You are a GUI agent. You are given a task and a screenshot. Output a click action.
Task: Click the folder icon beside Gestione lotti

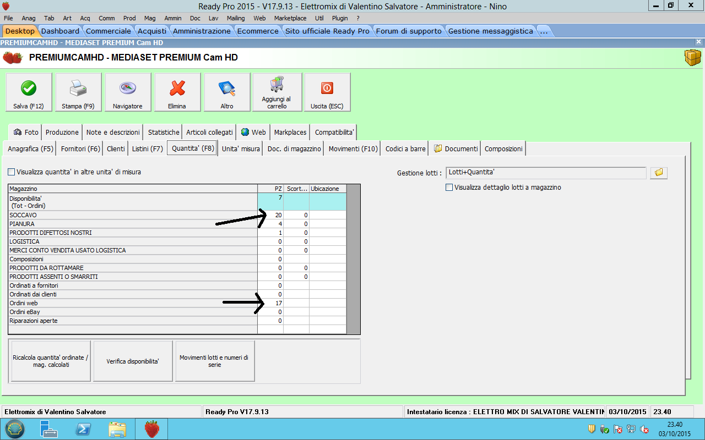(659, 173)
